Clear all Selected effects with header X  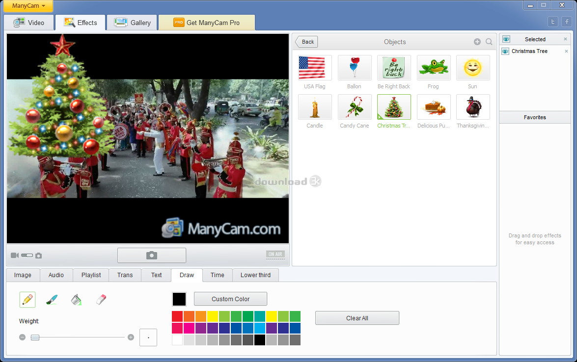(566, 39)
